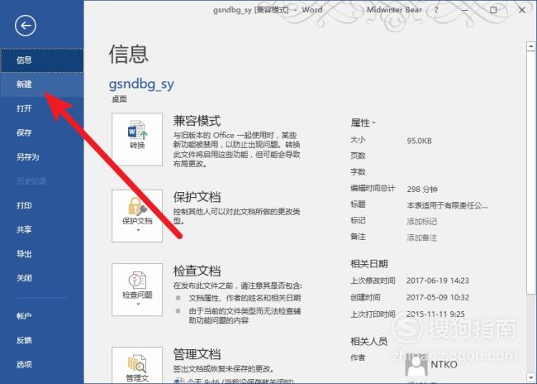Click the NTKO author avatar icon
Viewport: 537px width, 384px height.
point(416,364)
